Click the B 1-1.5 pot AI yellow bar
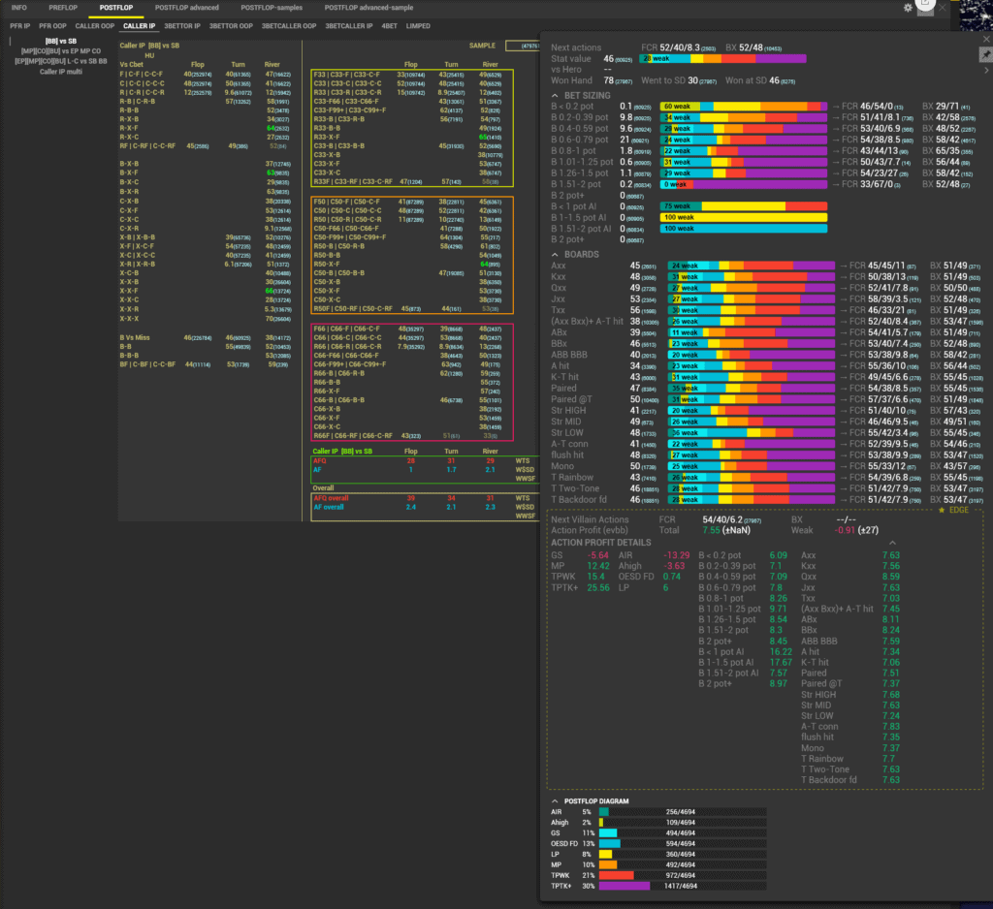 [x=744, y=217]
